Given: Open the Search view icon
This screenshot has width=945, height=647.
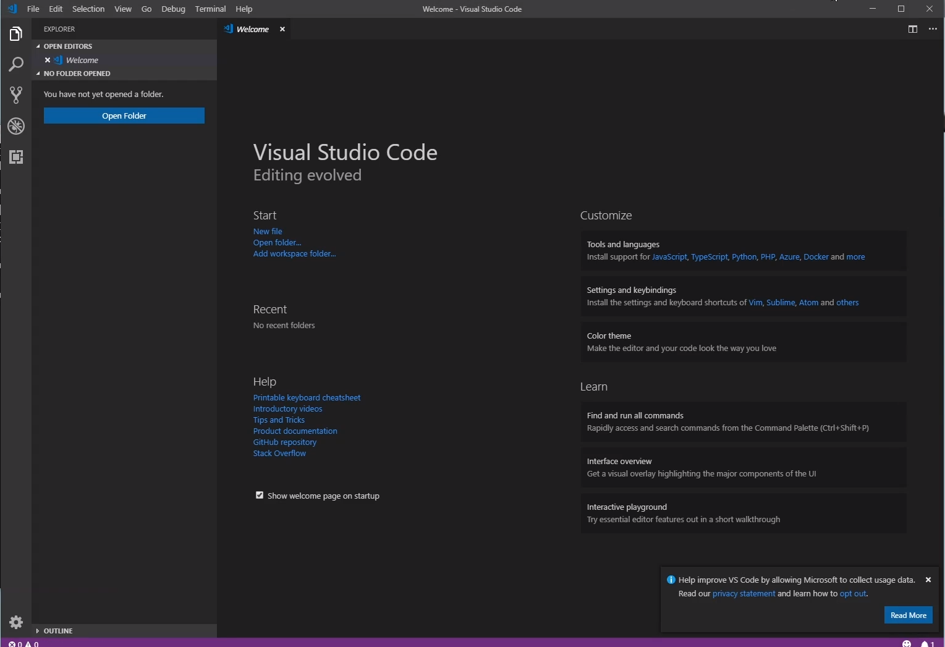Looking at the screenshot, I should 16,64.
